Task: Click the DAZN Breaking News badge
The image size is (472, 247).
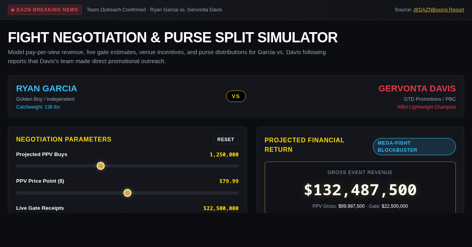Action: coord(45,10)
